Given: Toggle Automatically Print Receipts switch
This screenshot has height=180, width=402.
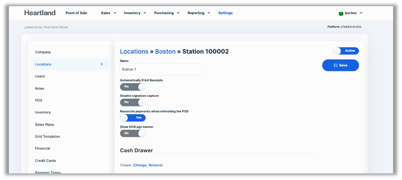Looking at the screenshot, I should pos(133,87).
